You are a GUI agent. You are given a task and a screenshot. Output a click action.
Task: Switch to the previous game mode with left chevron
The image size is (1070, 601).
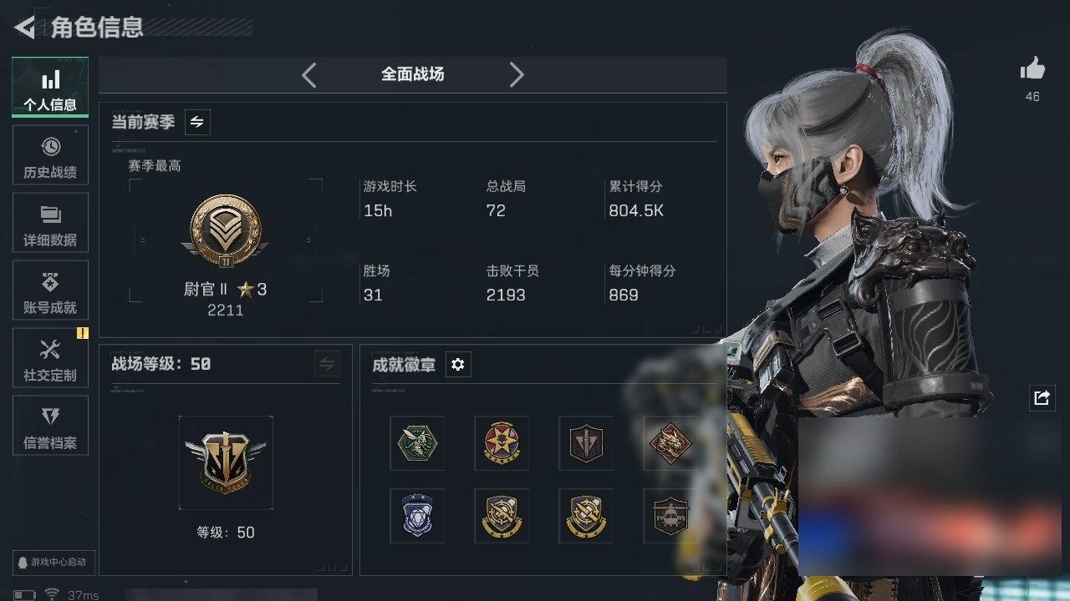coord(309,75)
